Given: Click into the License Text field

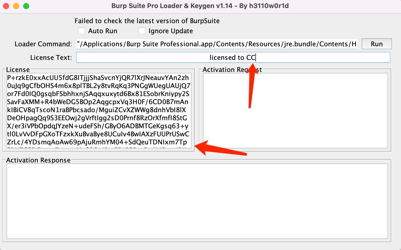Looking at the screenshot, I should pos(233,57).
